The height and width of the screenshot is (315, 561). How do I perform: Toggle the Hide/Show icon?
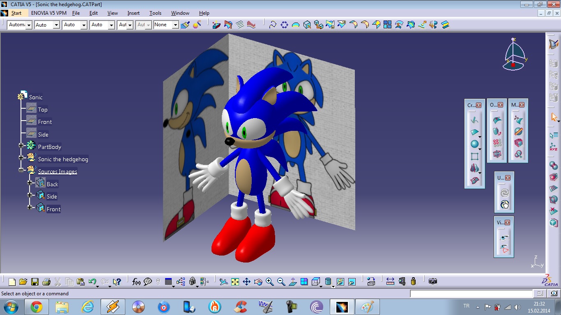coord(340,282)
